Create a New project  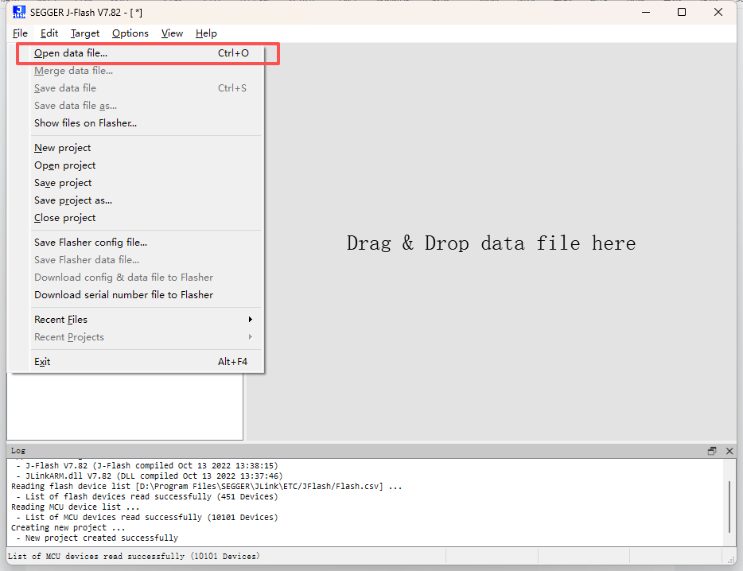pos(142,148)
